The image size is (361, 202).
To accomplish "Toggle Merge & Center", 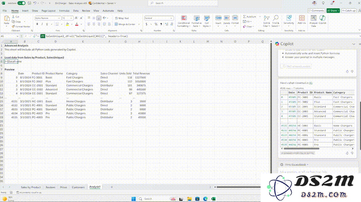I will pyautogui.click(x=125, y=24).
